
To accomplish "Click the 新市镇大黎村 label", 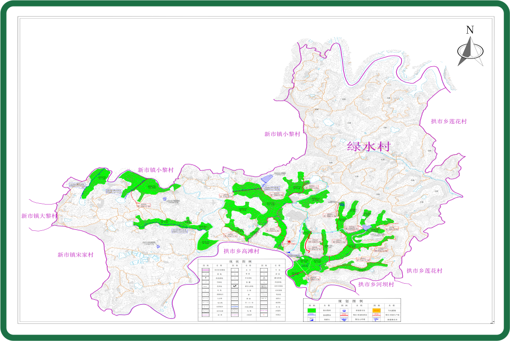I will click(x=39, y=216).
